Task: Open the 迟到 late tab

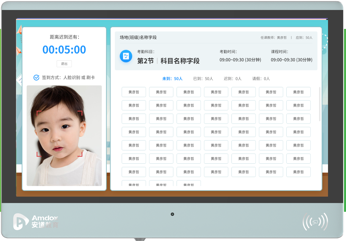Action: [232, 79]
